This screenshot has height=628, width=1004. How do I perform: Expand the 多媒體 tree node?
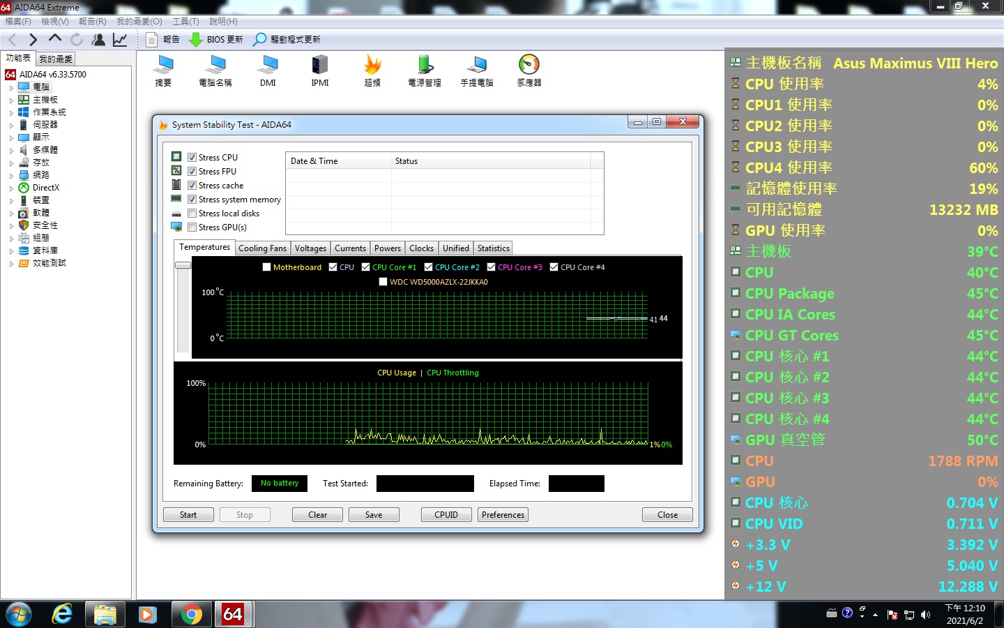click(11, 150)
